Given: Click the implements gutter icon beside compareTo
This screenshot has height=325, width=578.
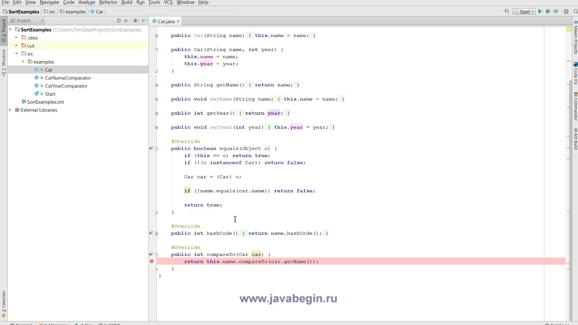Looking at the screenshot, I should (151, 255).
